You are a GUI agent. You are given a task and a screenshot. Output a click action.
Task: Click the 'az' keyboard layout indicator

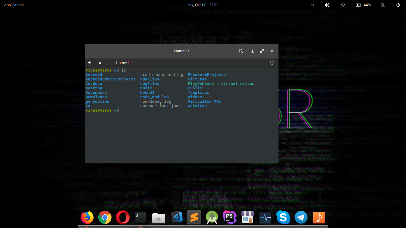(x=312, y=5)
